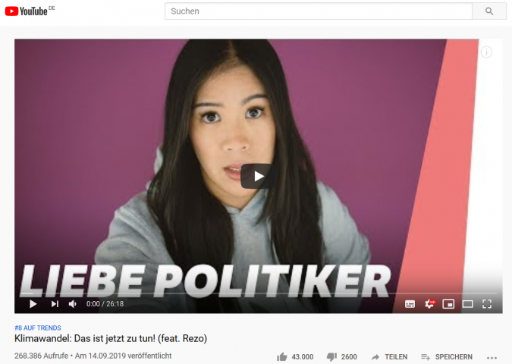Open the info card icon on video
Screen dimensions: 512x364
point(486,52)
